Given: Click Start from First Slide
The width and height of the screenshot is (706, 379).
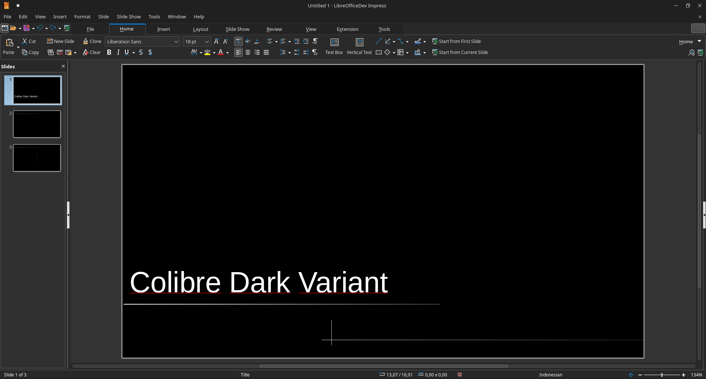Looking at the screenshot, I should (456, 41).
